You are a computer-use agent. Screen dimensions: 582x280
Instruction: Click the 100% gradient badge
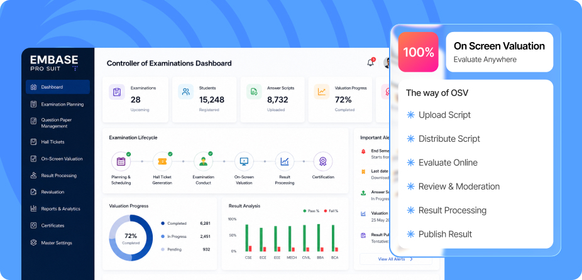point(419,52)
